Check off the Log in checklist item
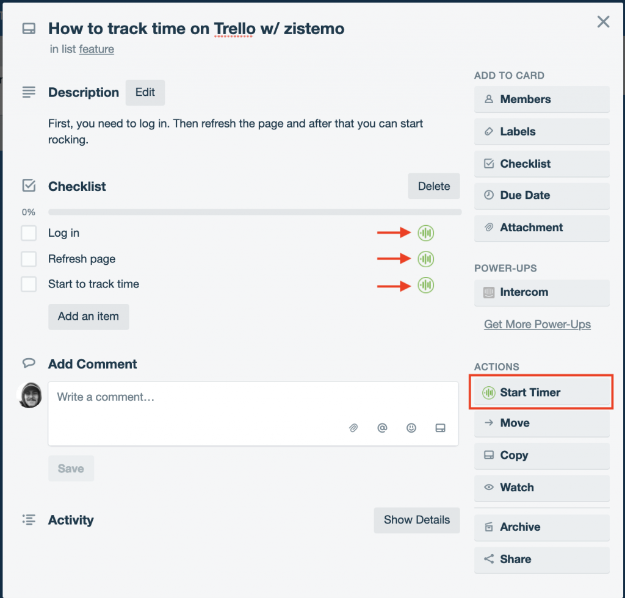 tap(28, 232)
